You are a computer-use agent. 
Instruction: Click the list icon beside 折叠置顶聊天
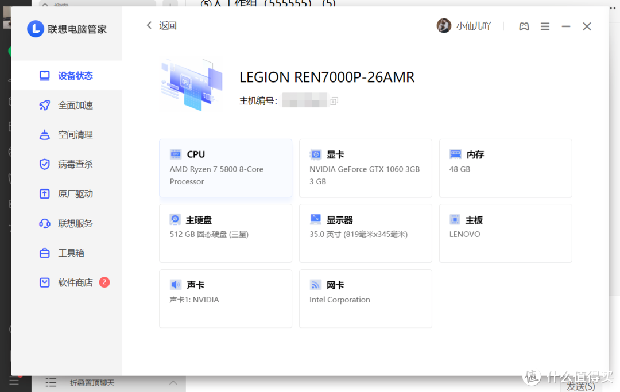coord(51,382)
